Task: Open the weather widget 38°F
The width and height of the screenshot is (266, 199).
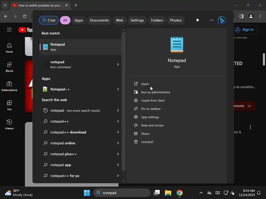Action: point(19,193)
